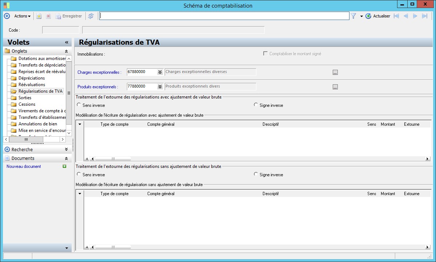Image resolution: width=436 pixels, height=262 pixels.
Task: Click the Enregistrer save button
Action: tap(69, 16)
